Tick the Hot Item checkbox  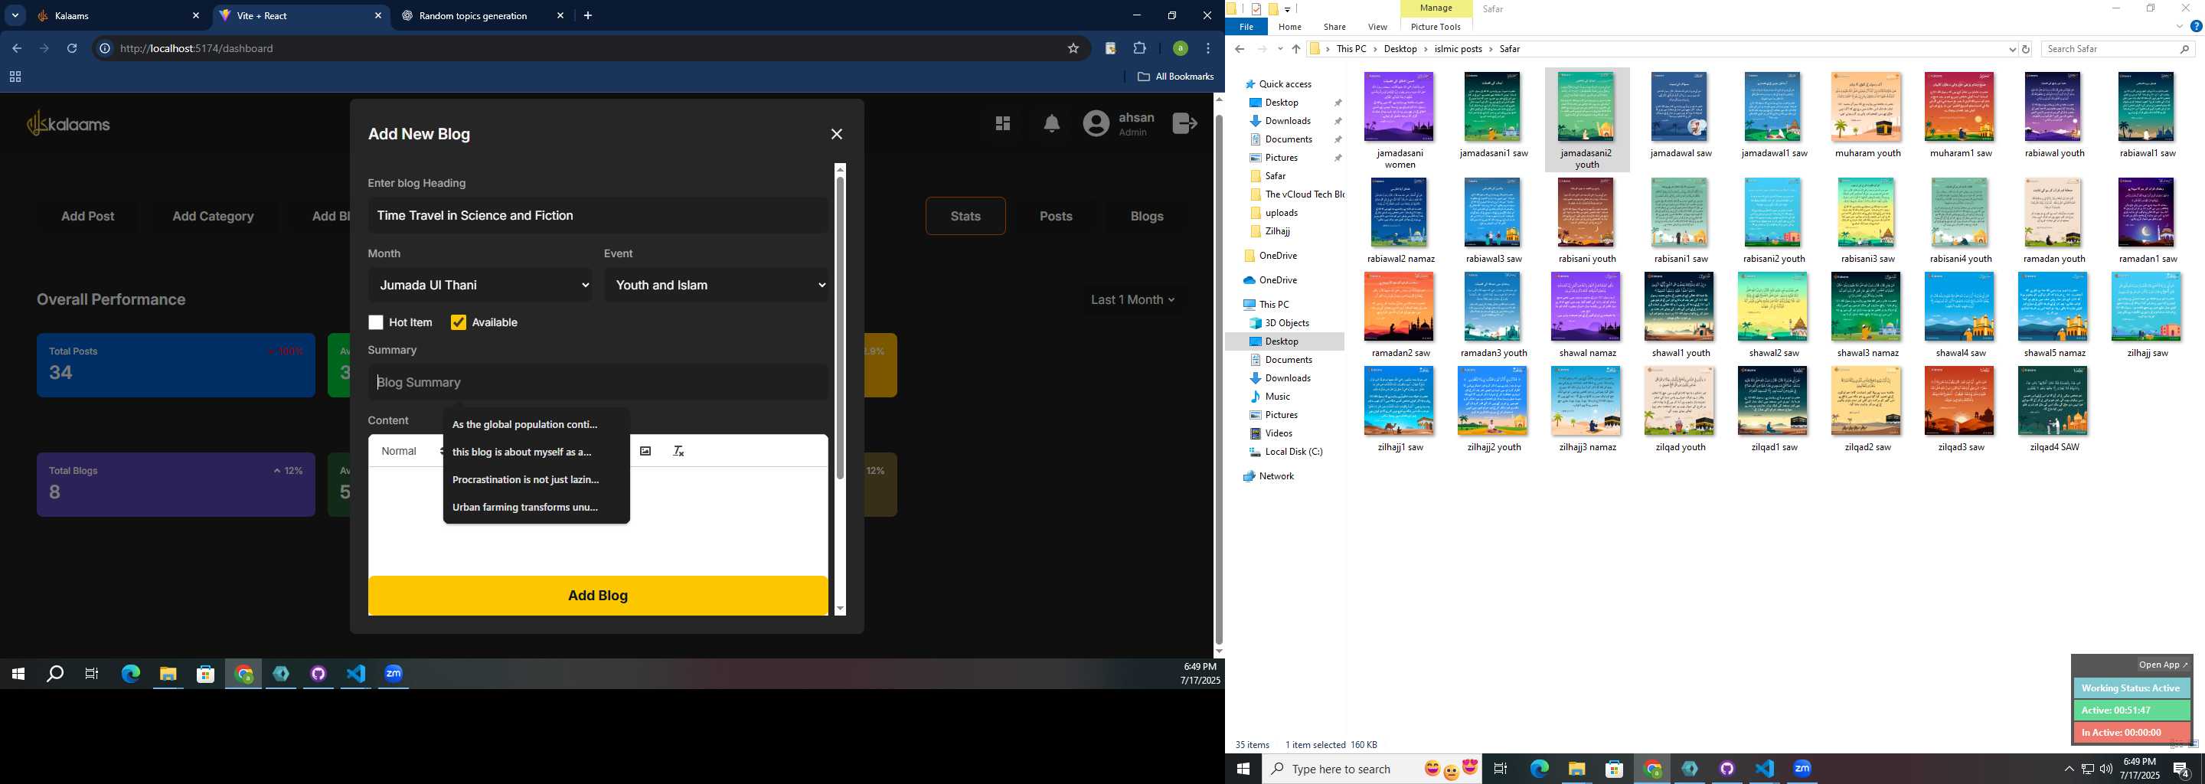tap(376, 322)
